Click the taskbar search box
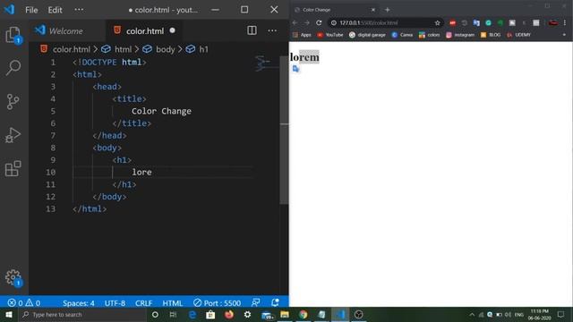 point(82,314)
